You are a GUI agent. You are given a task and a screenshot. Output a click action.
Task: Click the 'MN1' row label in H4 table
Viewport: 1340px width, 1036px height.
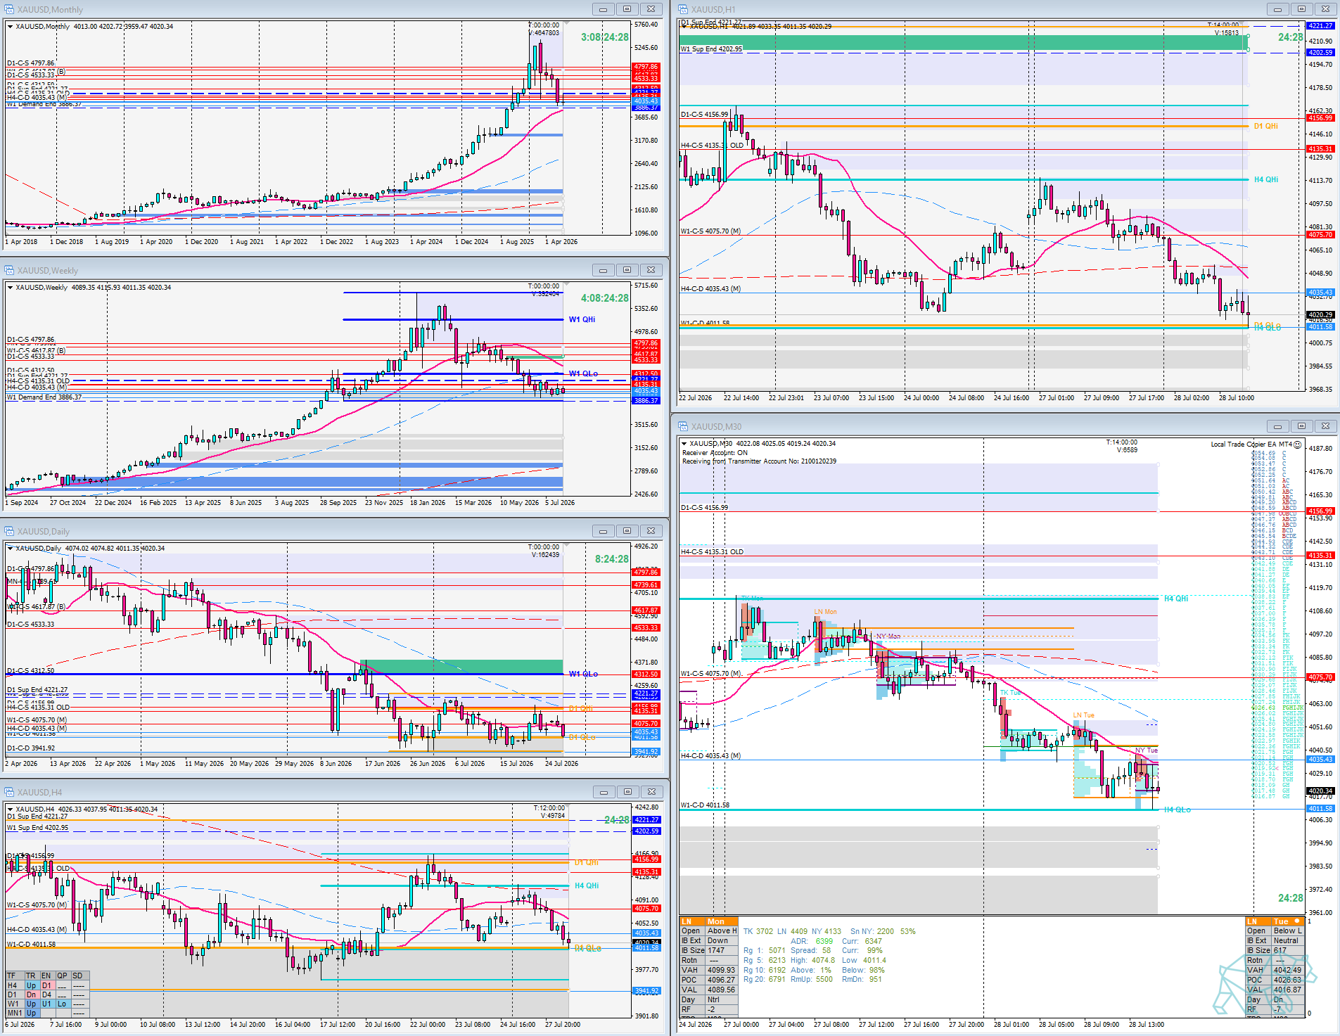(14, 1013)
